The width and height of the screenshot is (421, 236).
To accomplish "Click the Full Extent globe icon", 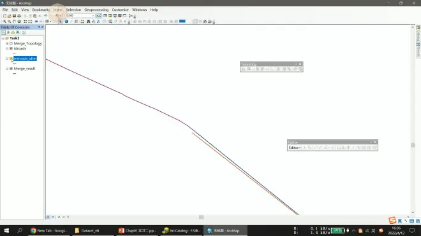I will point(19,22).
